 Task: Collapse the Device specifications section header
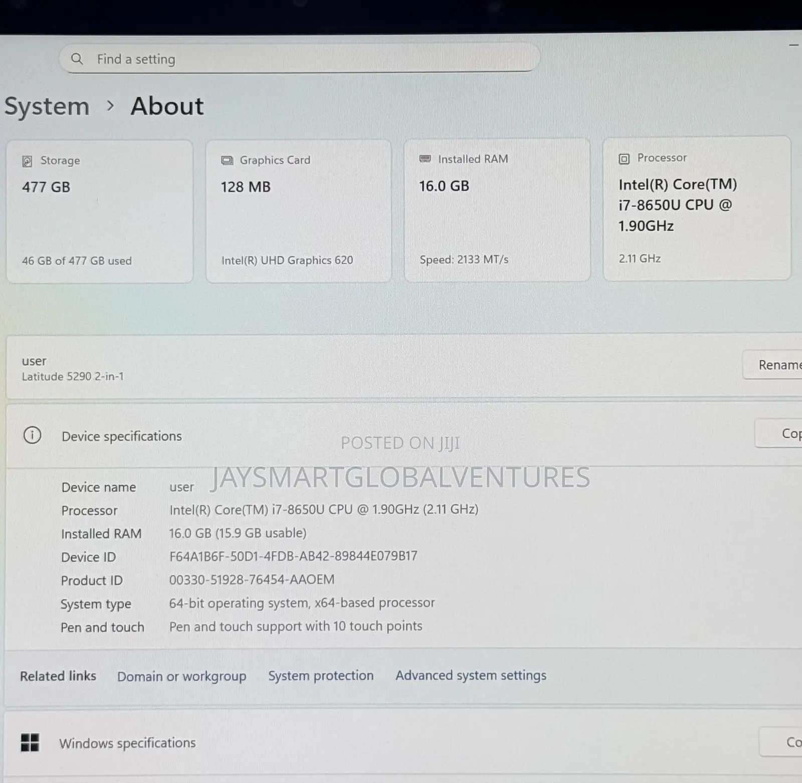coord(404,435)
